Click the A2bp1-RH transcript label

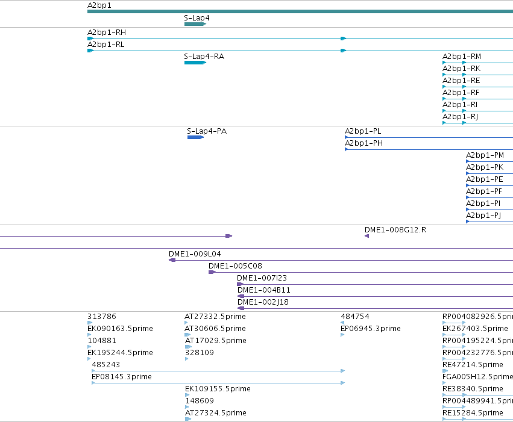[x=107, y=33]
